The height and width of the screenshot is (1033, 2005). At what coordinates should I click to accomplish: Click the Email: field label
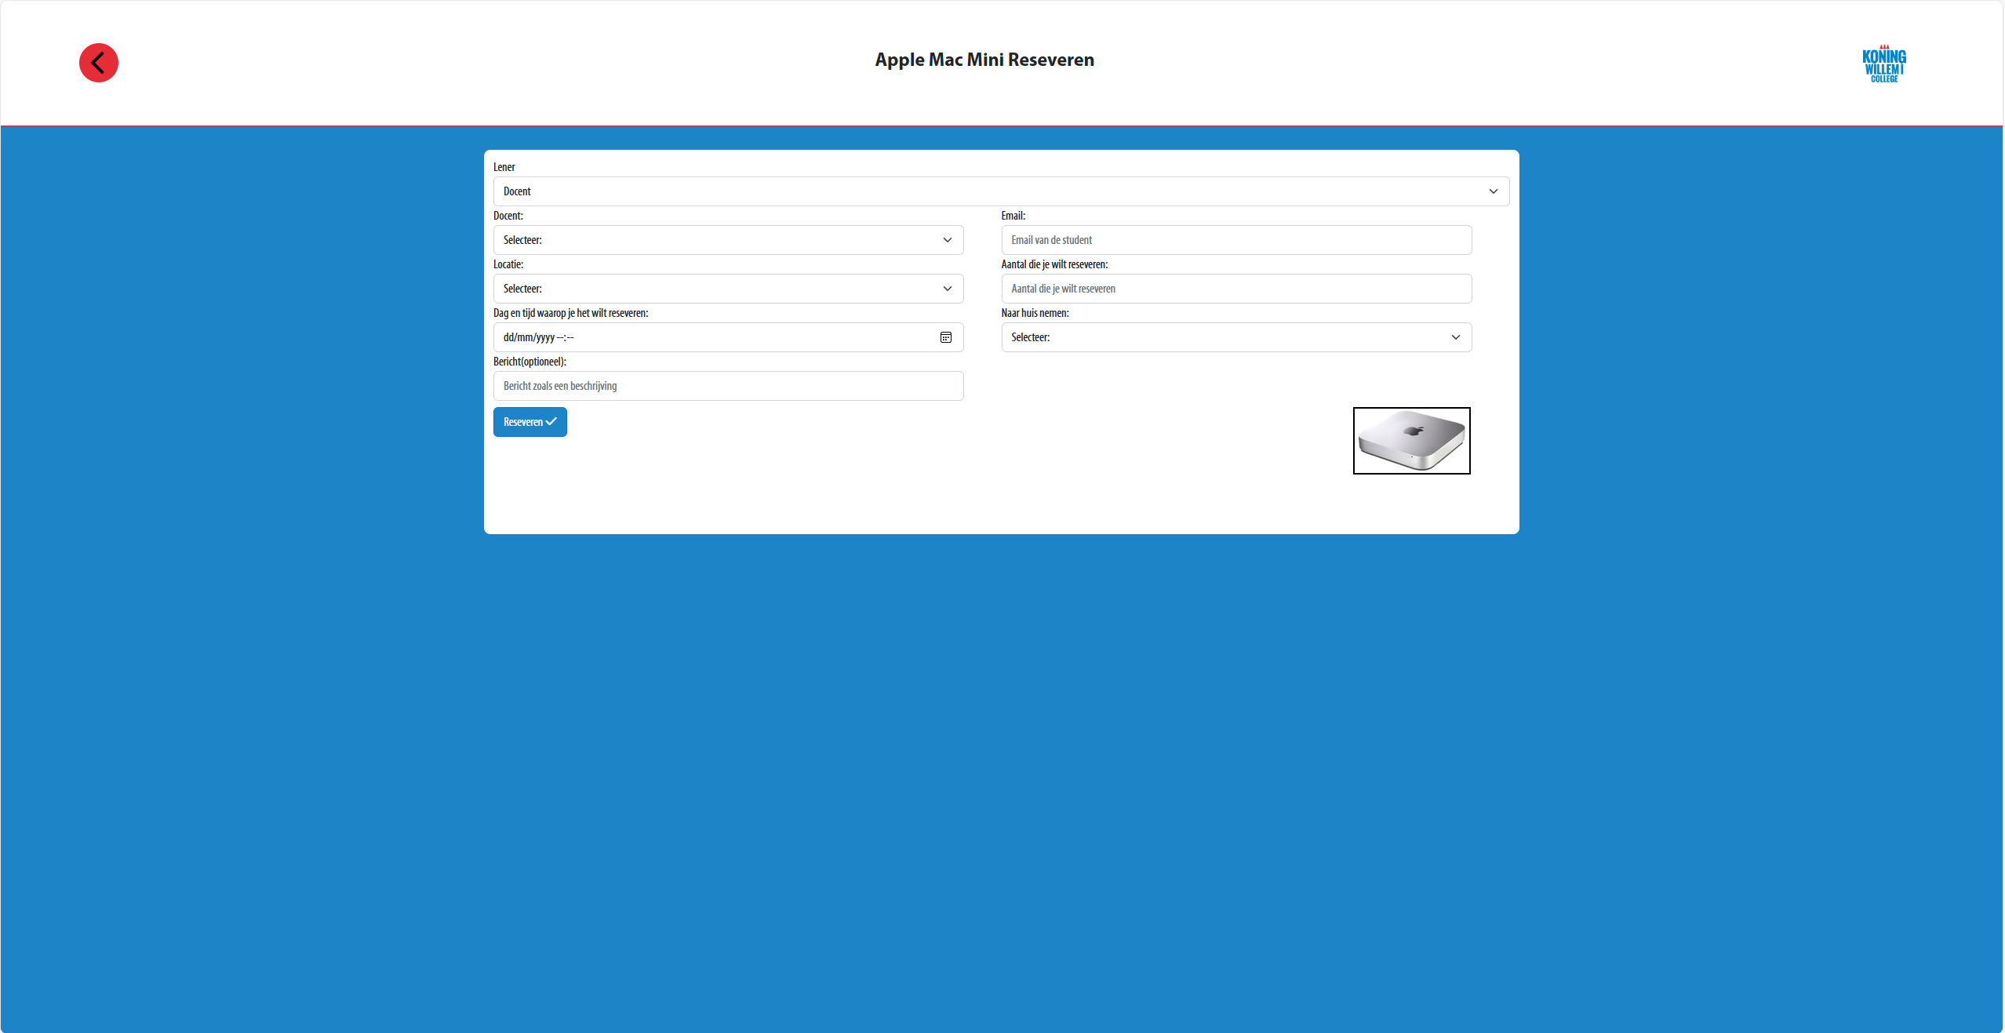tap(1013, 216)
